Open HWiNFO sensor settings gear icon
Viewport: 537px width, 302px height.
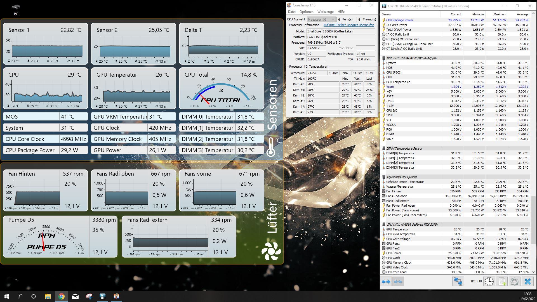point(514,282)
